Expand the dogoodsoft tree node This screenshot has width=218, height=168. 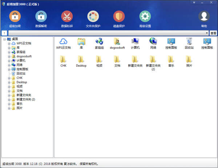(x=9, y=57)
